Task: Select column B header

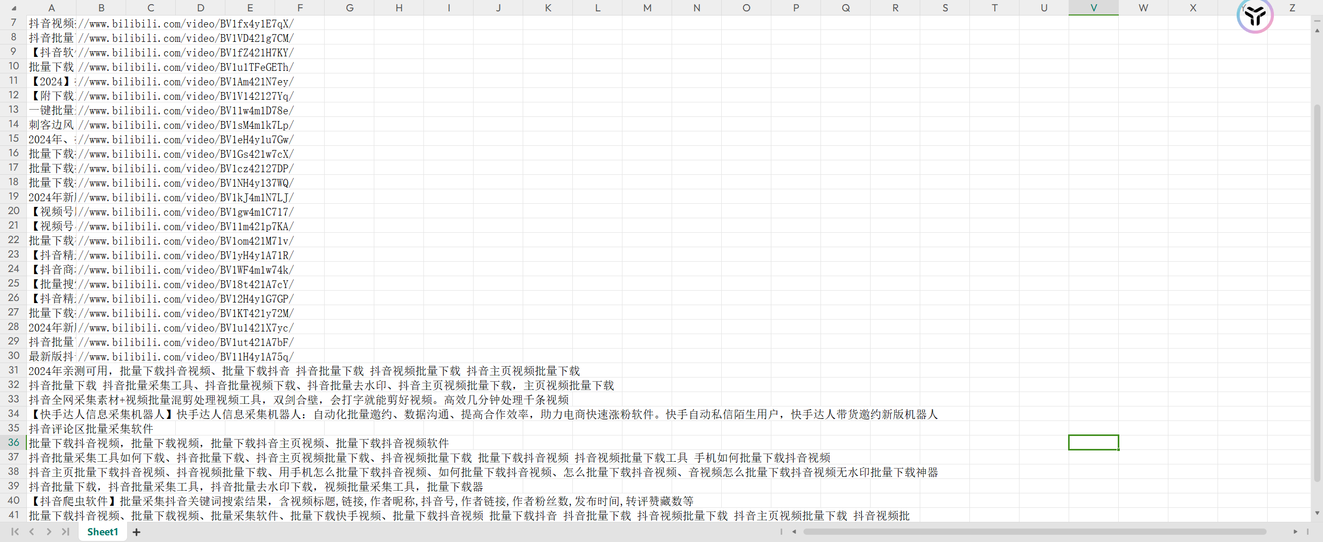Action: tap(101, 8)
